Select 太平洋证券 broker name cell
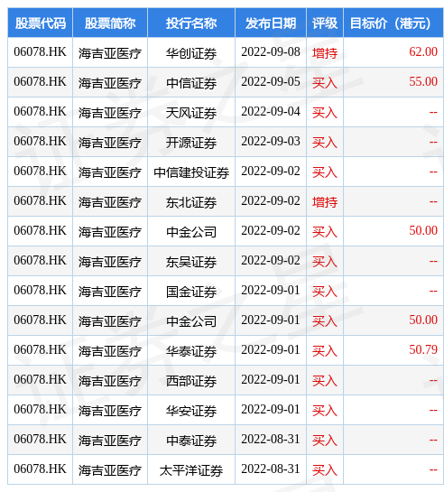The height and width of the screenshot is (492, 444). [x=191, y=470]
